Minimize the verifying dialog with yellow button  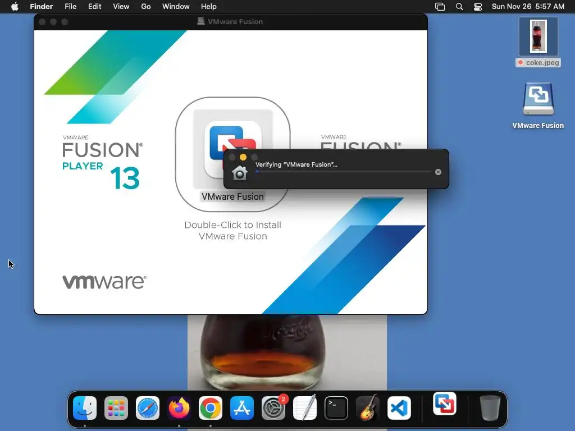243,157
